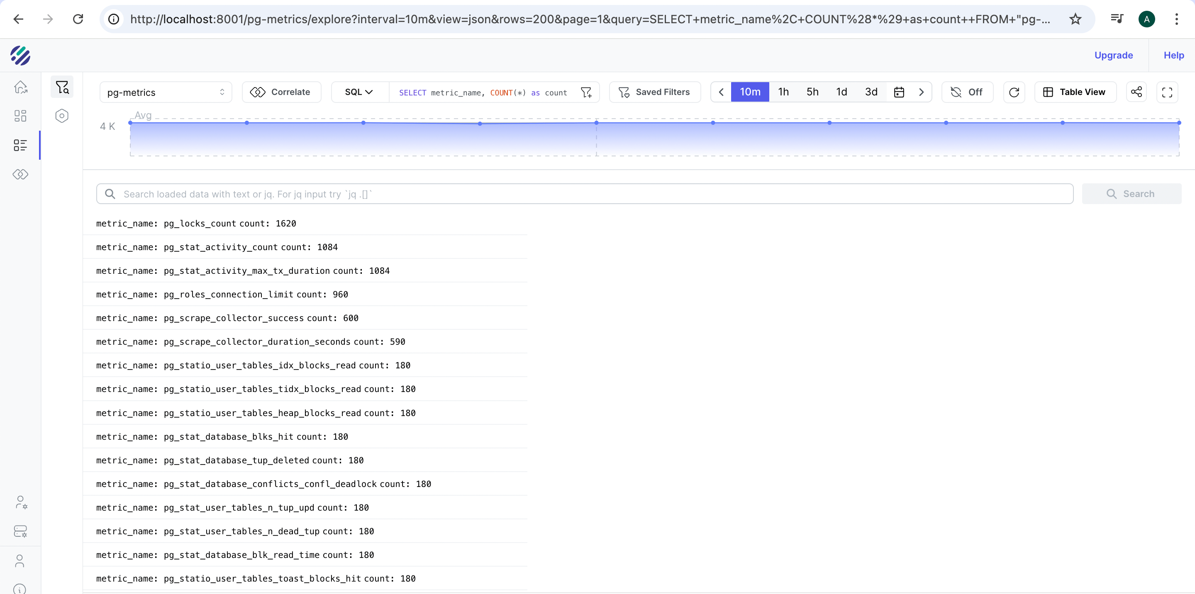Image resolution: width=1195 pixels, height=594 pixels.
Task: Select the 10m time range
Action: 750,92
